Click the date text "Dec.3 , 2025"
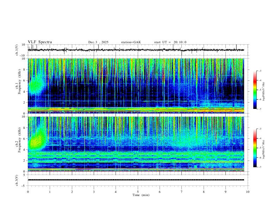 point(98,42)
